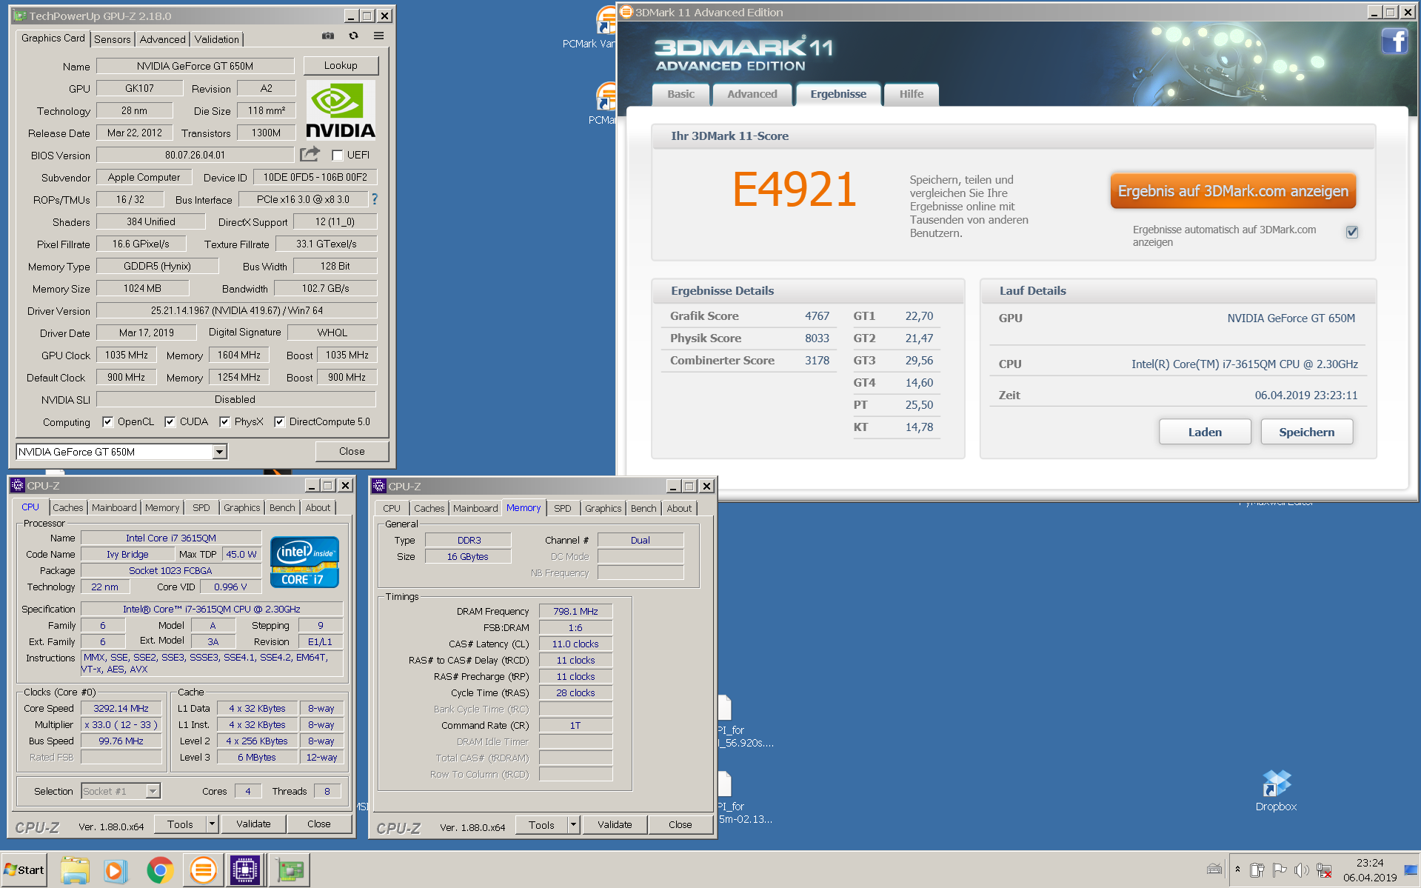Open Mainboard tab in left CPU-Z

pyautogui.click(x=114, y=507)
